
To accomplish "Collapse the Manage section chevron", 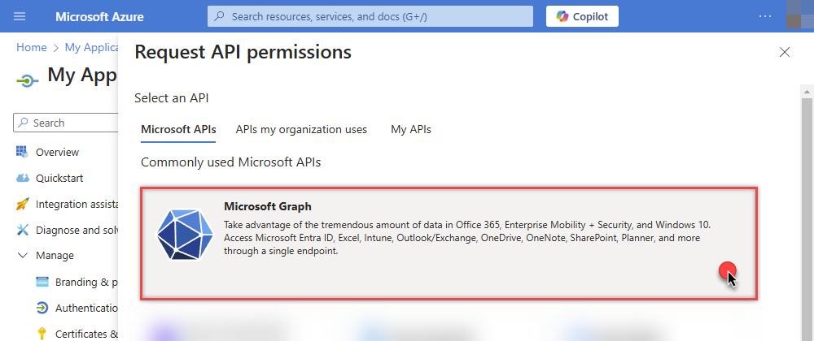I will click(22, 256).
